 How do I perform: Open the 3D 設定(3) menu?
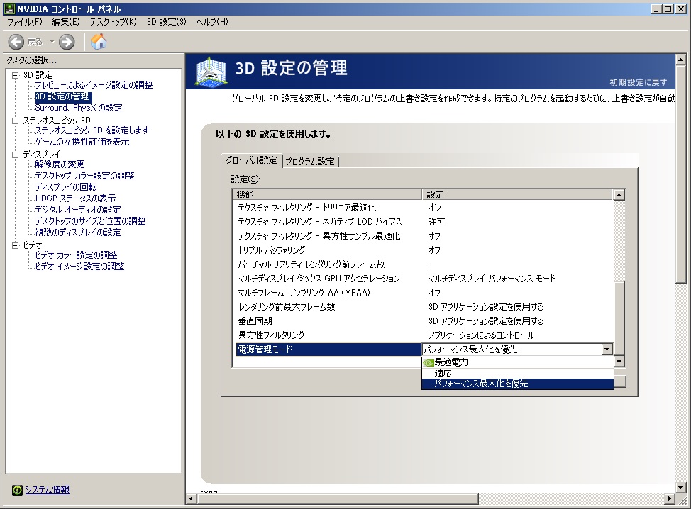pos(167,22)
